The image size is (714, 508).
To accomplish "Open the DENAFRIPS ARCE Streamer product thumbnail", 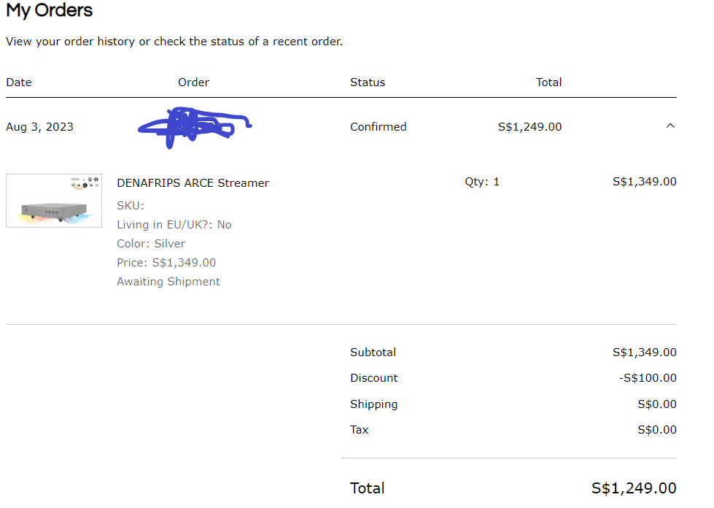I will click(x=54, y=201).
